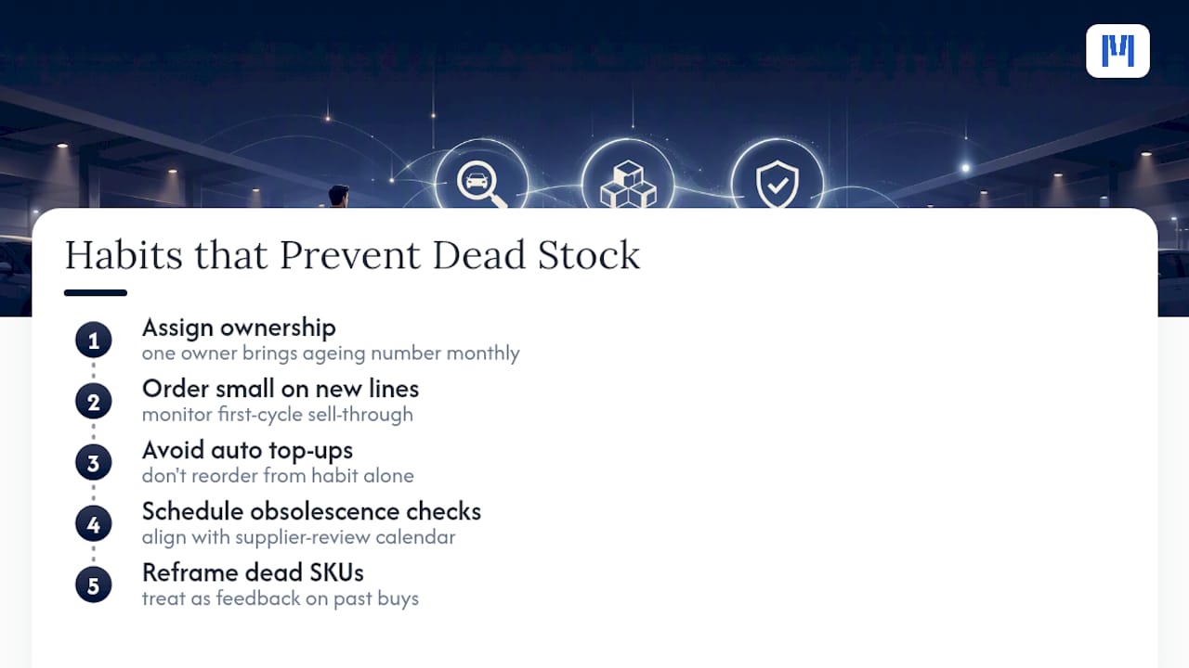Click the monitor first-cycle sell-through text
This screenshot has height=668, width=1189.
coord(278,415)
